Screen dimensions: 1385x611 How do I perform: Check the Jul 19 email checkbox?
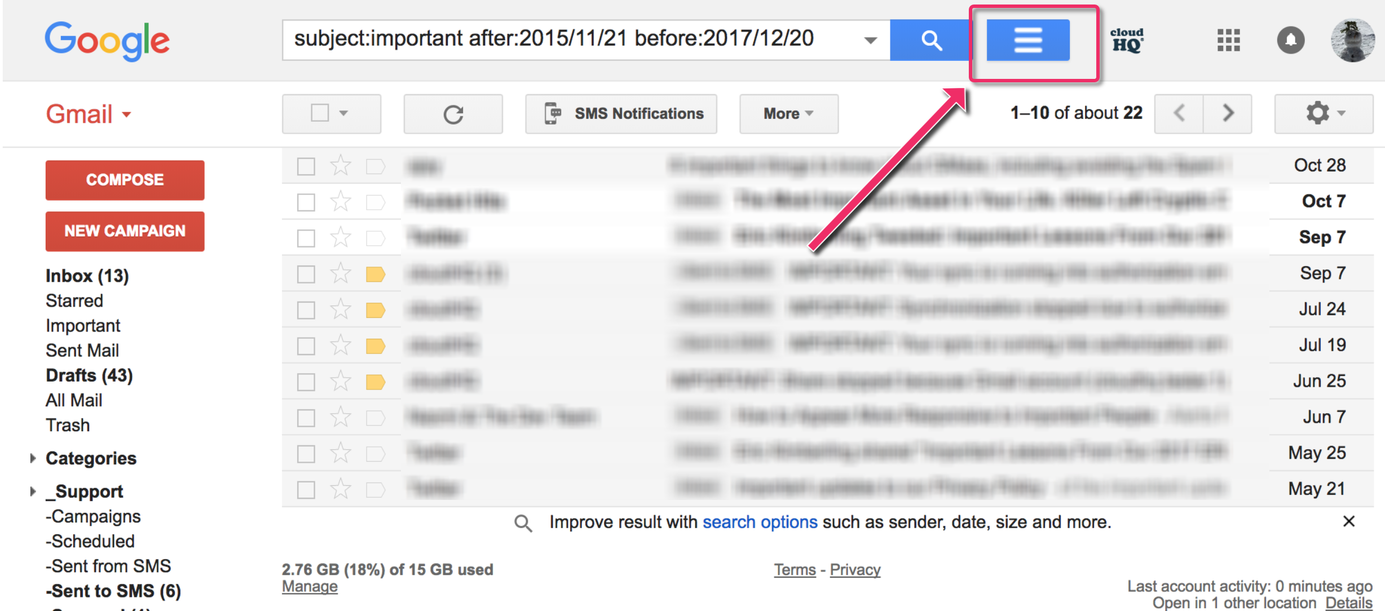(x=306, y=346)
